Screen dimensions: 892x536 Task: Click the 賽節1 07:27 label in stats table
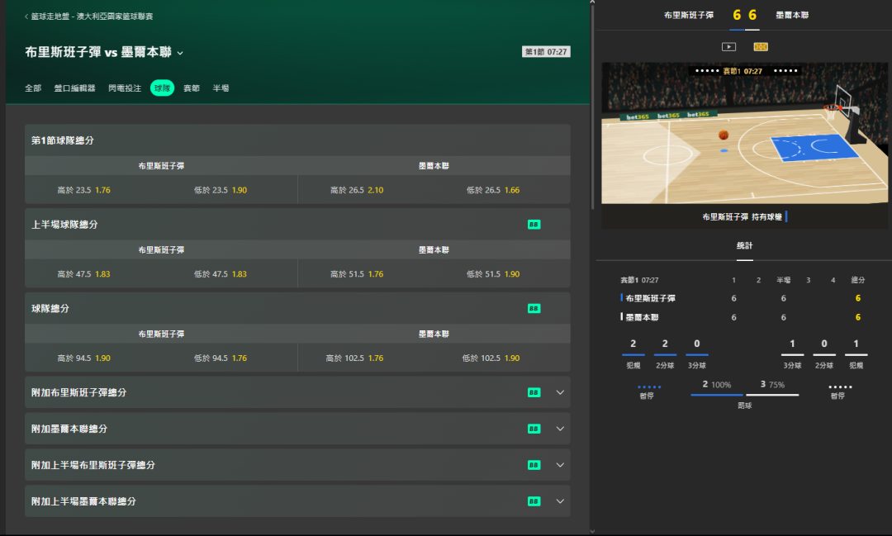click(x=639, y=280)
